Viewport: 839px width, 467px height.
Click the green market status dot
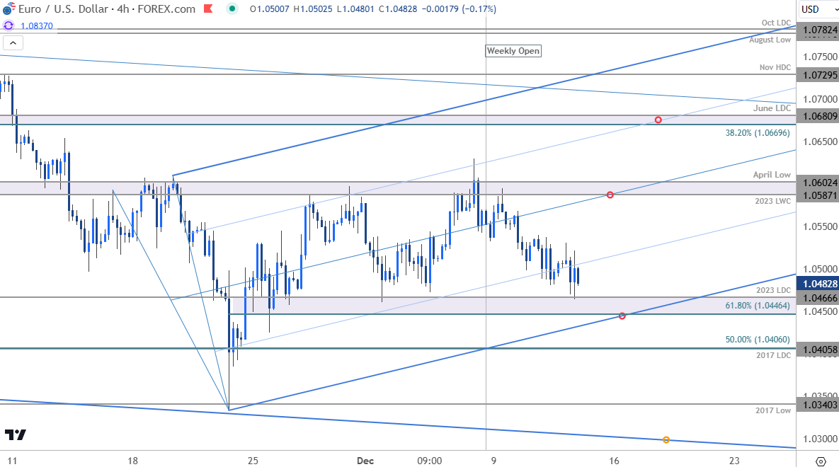232,8
